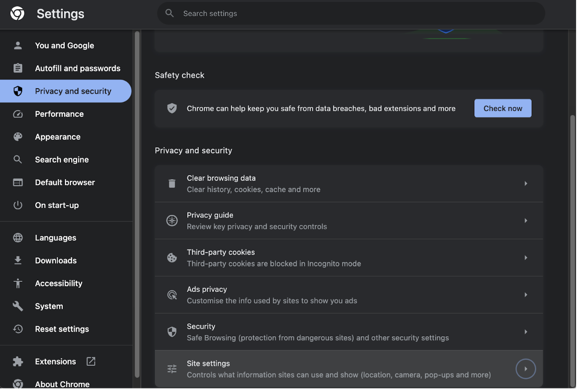Image resolution: width=577 pixels, height=389 pixels.
Task: Click the Chrome icon beside About Chrome
Action: [18, 384]
